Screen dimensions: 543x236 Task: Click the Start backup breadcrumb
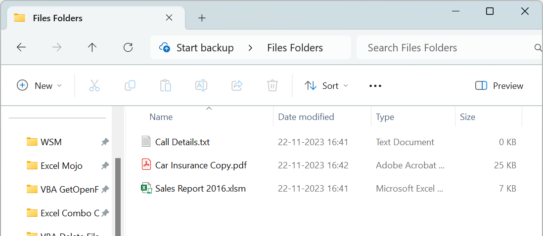coord(205,48)
